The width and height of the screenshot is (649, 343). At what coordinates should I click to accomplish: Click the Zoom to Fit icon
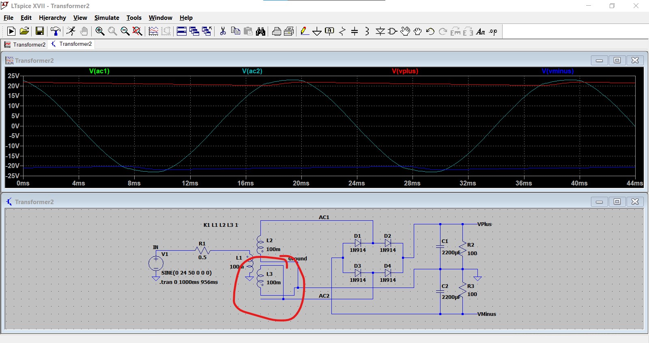pos(138,31)
